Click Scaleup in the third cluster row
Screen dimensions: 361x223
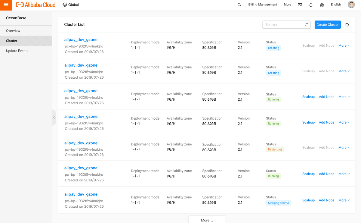[308, 97]
